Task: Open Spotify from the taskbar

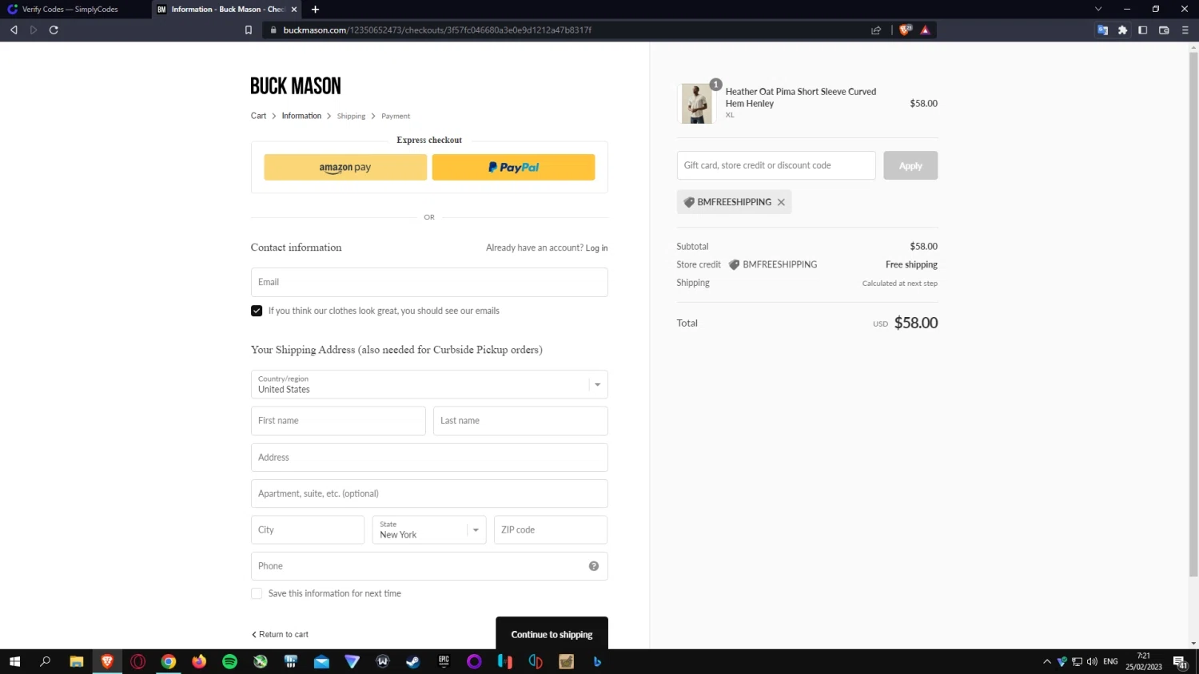Action: click(230, 661)
